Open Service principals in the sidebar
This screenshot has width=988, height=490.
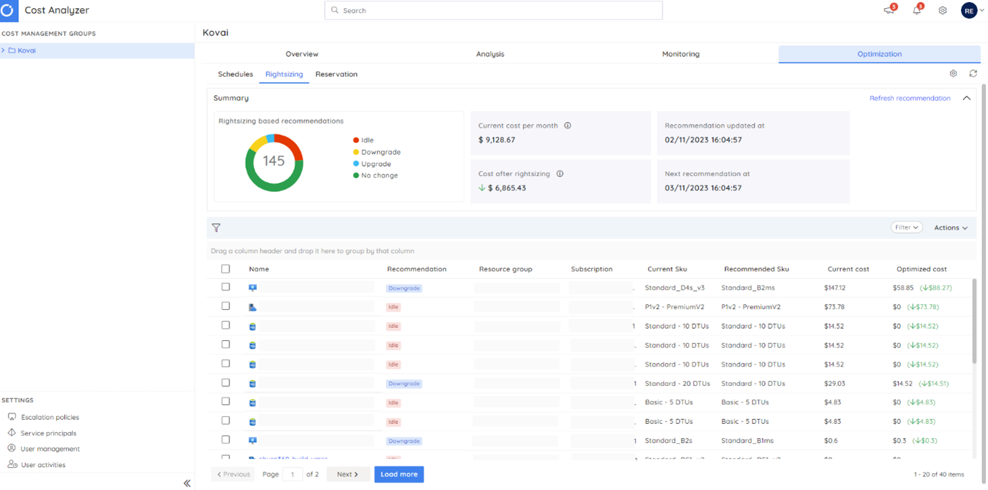(x=46, y=433)
